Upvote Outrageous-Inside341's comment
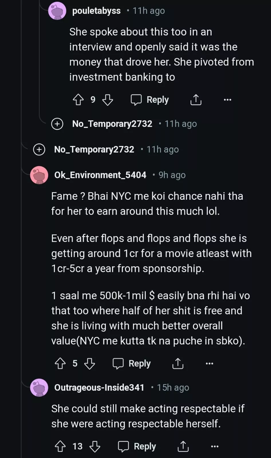 pos(60,446)
